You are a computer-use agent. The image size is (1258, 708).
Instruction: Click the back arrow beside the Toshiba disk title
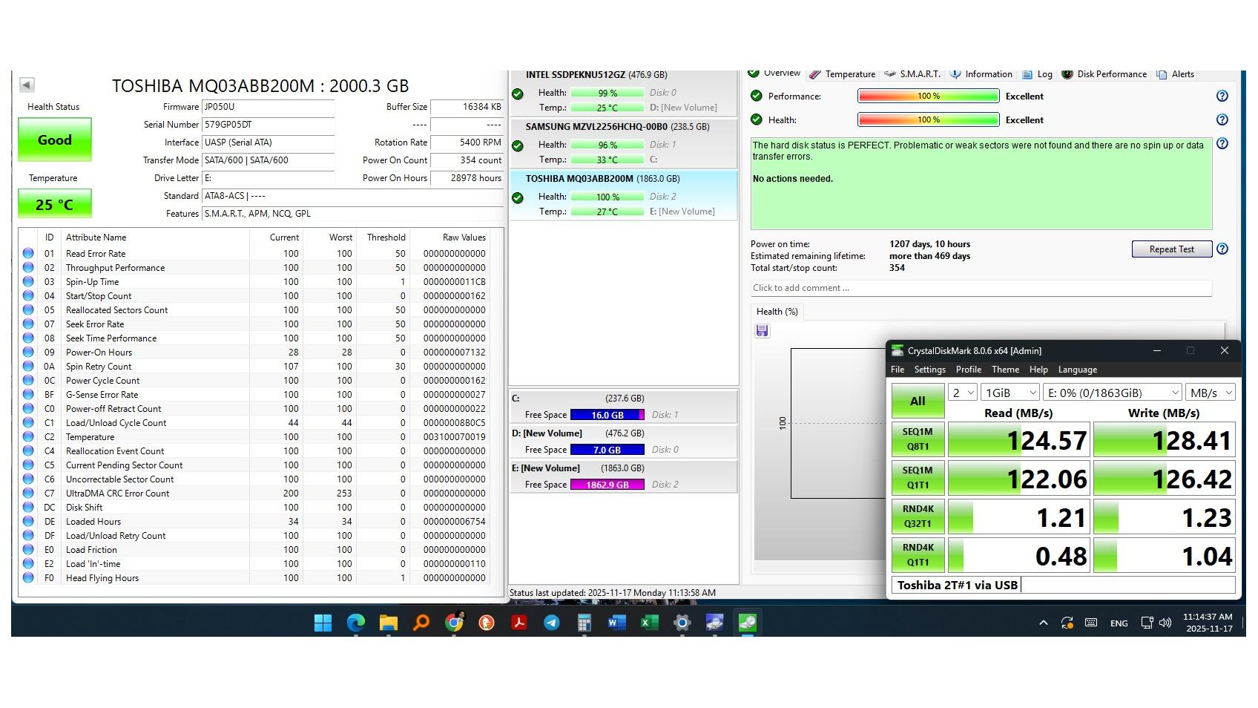(27, 85)
